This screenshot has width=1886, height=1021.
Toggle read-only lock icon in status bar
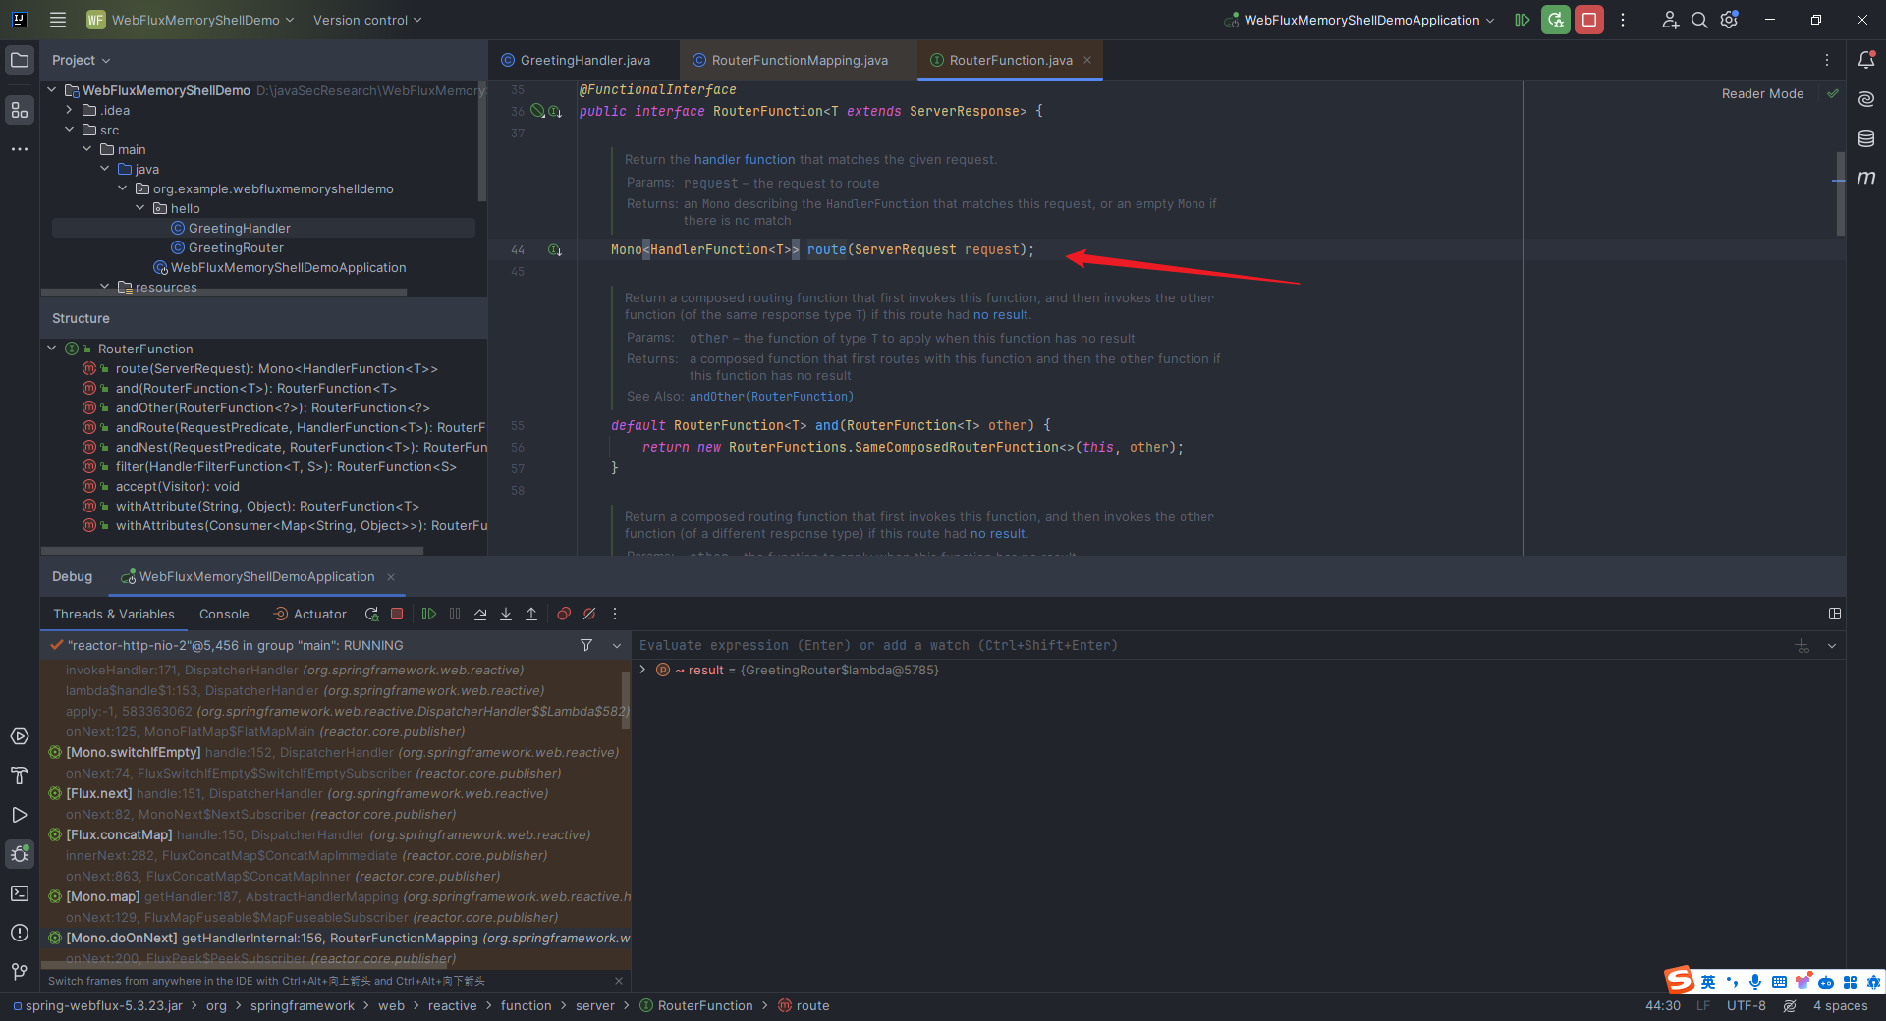click(1790, 1006)
